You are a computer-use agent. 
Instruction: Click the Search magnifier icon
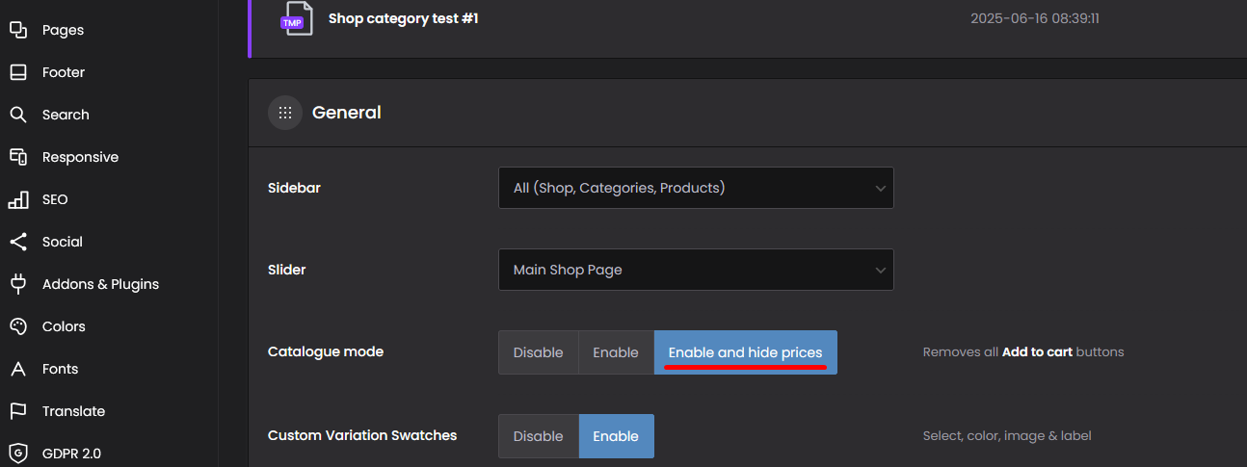(17, 115)
